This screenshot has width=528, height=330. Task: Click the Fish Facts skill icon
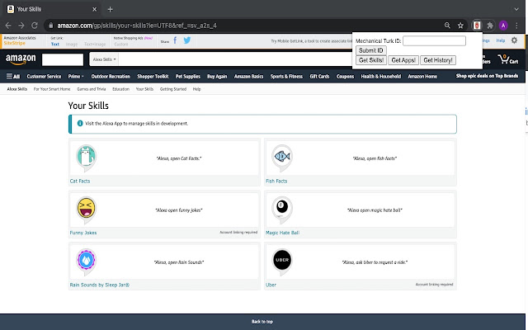tap(282, 157)
